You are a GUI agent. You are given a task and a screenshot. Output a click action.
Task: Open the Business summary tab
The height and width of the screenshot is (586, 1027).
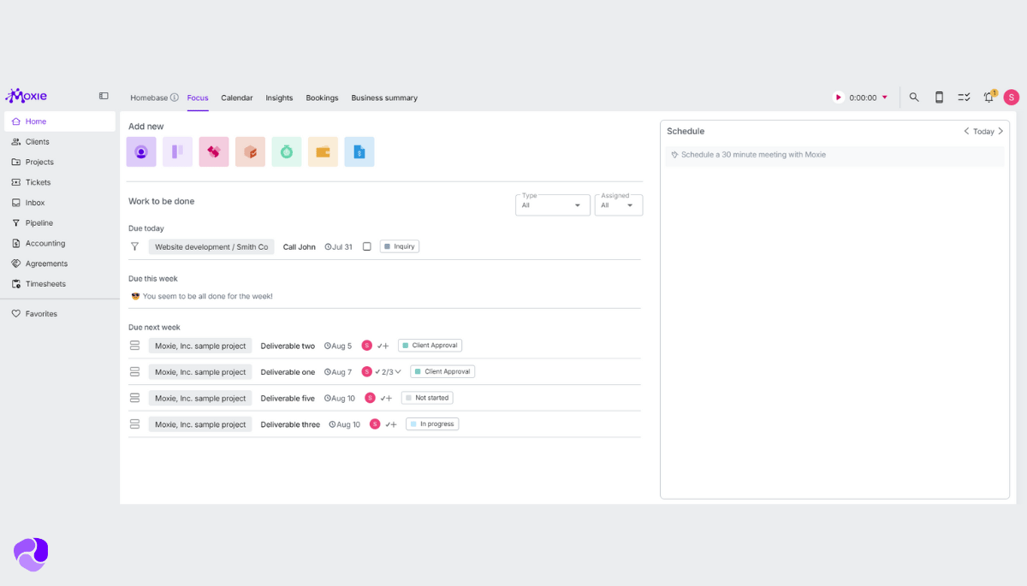384,98
